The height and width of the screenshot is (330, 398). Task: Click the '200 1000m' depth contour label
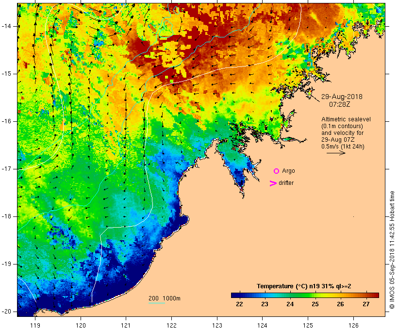click(165, 298)
